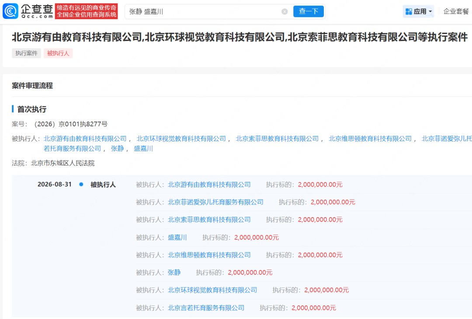
Task: Click the date 2026-08-31
Action: point(55,184)
